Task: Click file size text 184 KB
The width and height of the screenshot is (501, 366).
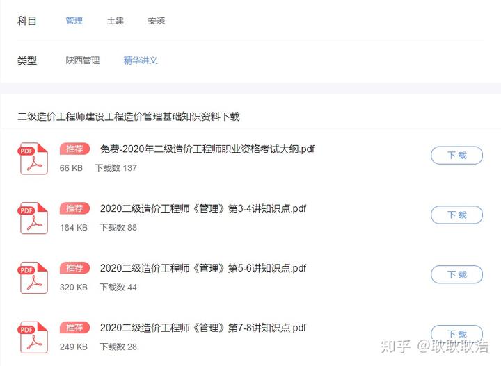Action: click(x=74, y=228)
